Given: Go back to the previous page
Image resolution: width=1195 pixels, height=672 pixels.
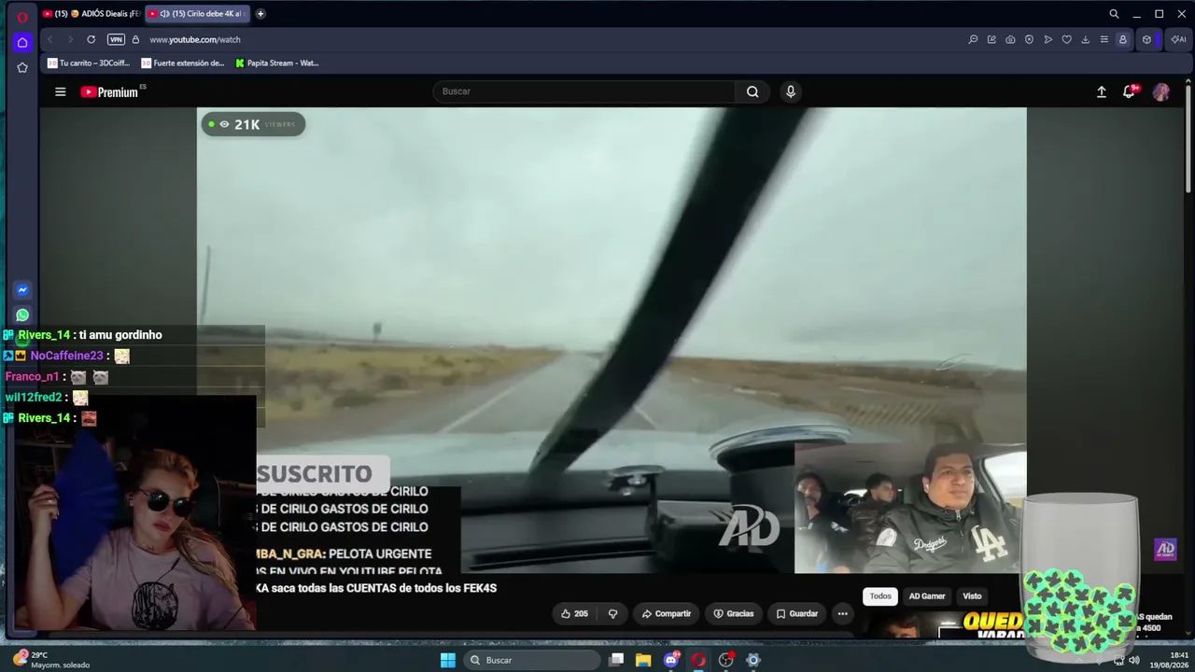Looking at the screenshot, I should [x=50, y=39].
